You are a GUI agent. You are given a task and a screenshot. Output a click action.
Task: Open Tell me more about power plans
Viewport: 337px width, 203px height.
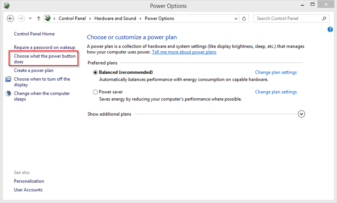click(184, 52)
